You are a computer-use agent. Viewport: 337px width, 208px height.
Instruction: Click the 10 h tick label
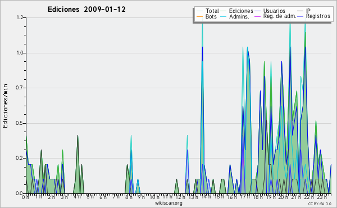pyautogui.click(x=154, y=197)
